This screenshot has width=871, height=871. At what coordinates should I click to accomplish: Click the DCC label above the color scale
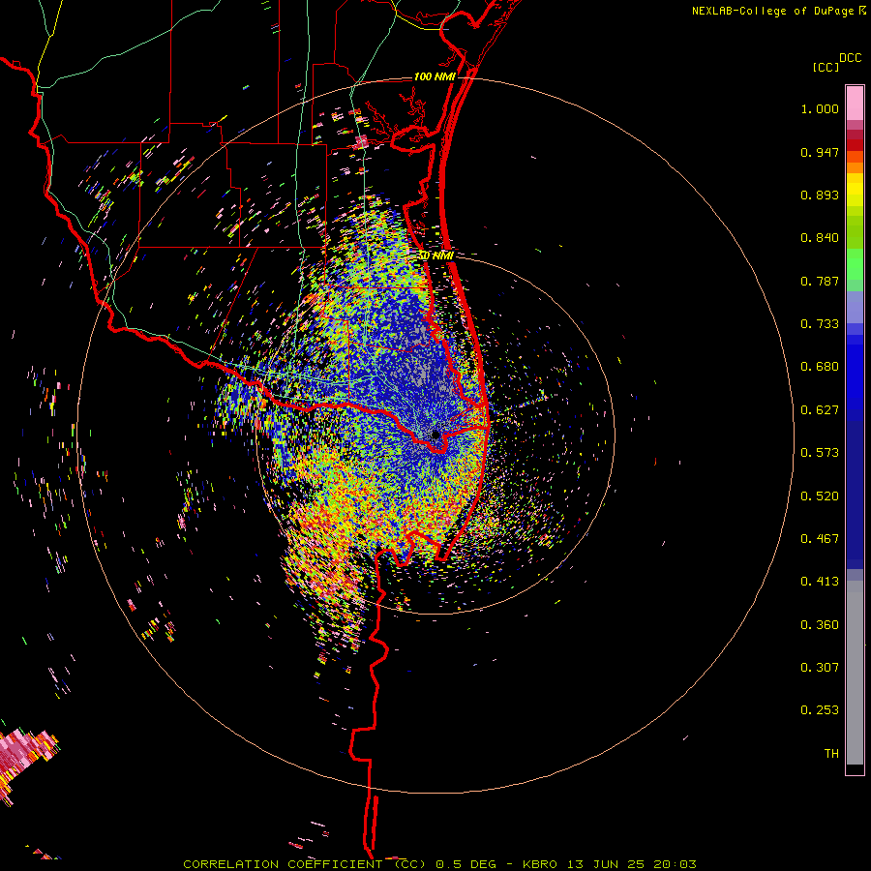pyautogui.click(x=850, y=58)
